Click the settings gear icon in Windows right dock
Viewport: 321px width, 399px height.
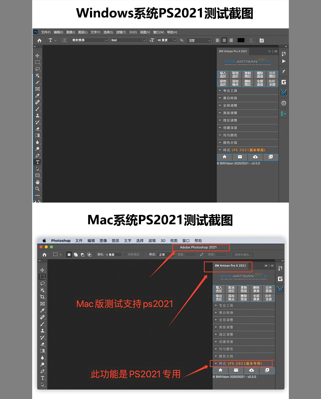(x=284, y=103)
